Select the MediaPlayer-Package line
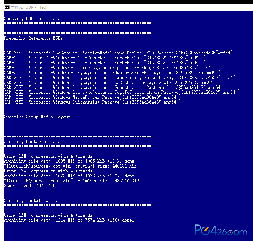Screen dimensions: 253x241 pos(93,97)
